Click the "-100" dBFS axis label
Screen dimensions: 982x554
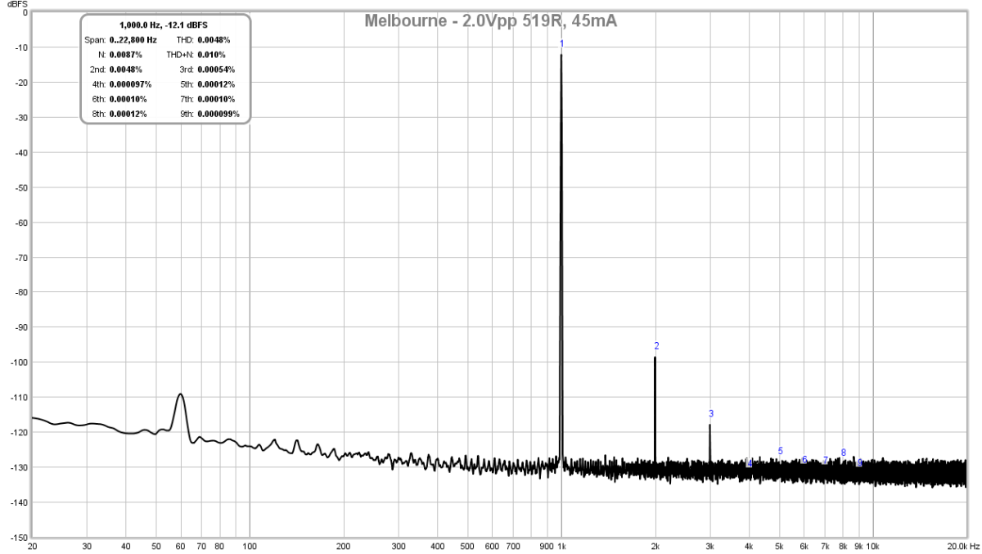[x=20, y=362]
